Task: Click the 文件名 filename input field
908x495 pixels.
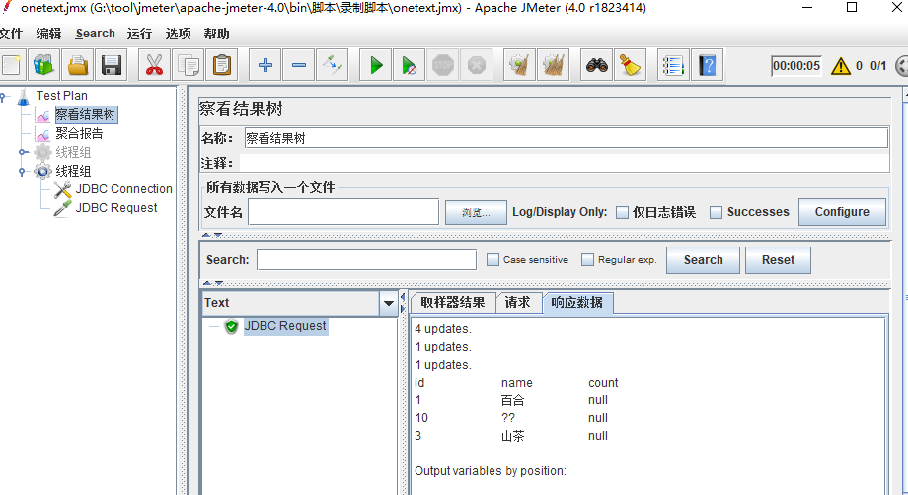Action: tap(343, 212)
